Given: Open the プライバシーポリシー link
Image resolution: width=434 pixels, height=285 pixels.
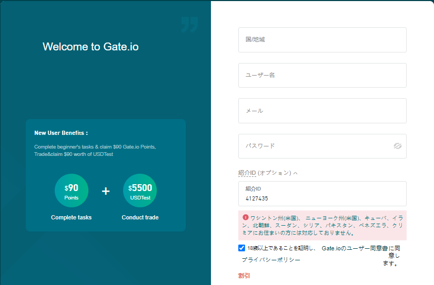Looking at the screenshot, I should (x=271, y=260).
